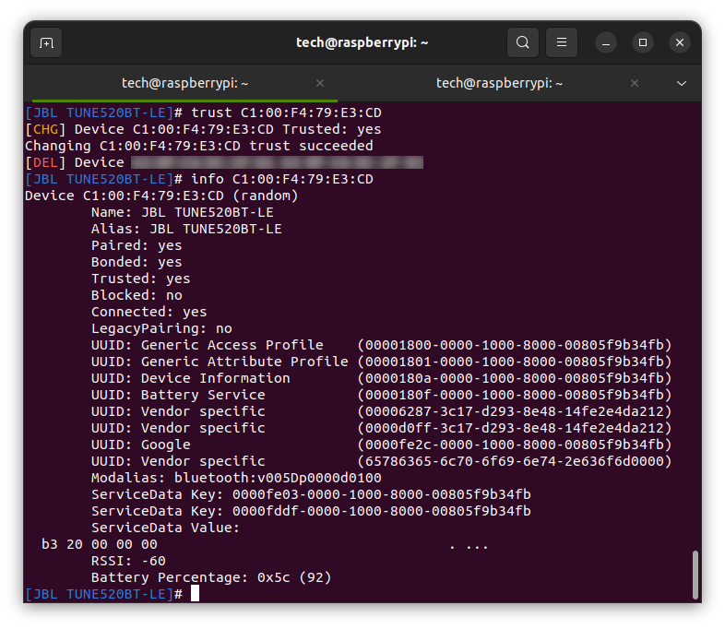
Task: Open the terminal search icon
Action: click(x=522, y=42)
